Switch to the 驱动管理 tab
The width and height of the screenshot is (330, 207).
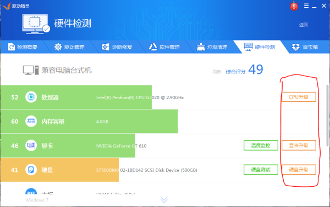pos(69,47)
